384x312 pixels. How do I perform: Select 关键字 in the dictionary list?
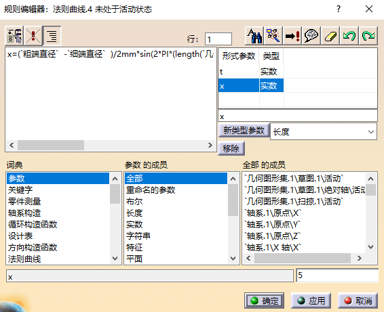[x=20, y=190]
